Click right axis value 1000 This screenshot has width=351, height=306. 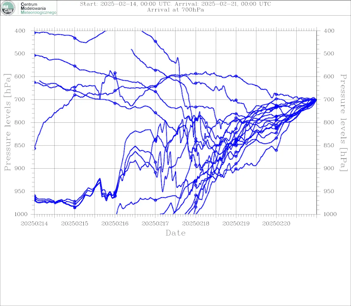pos(330,214)
